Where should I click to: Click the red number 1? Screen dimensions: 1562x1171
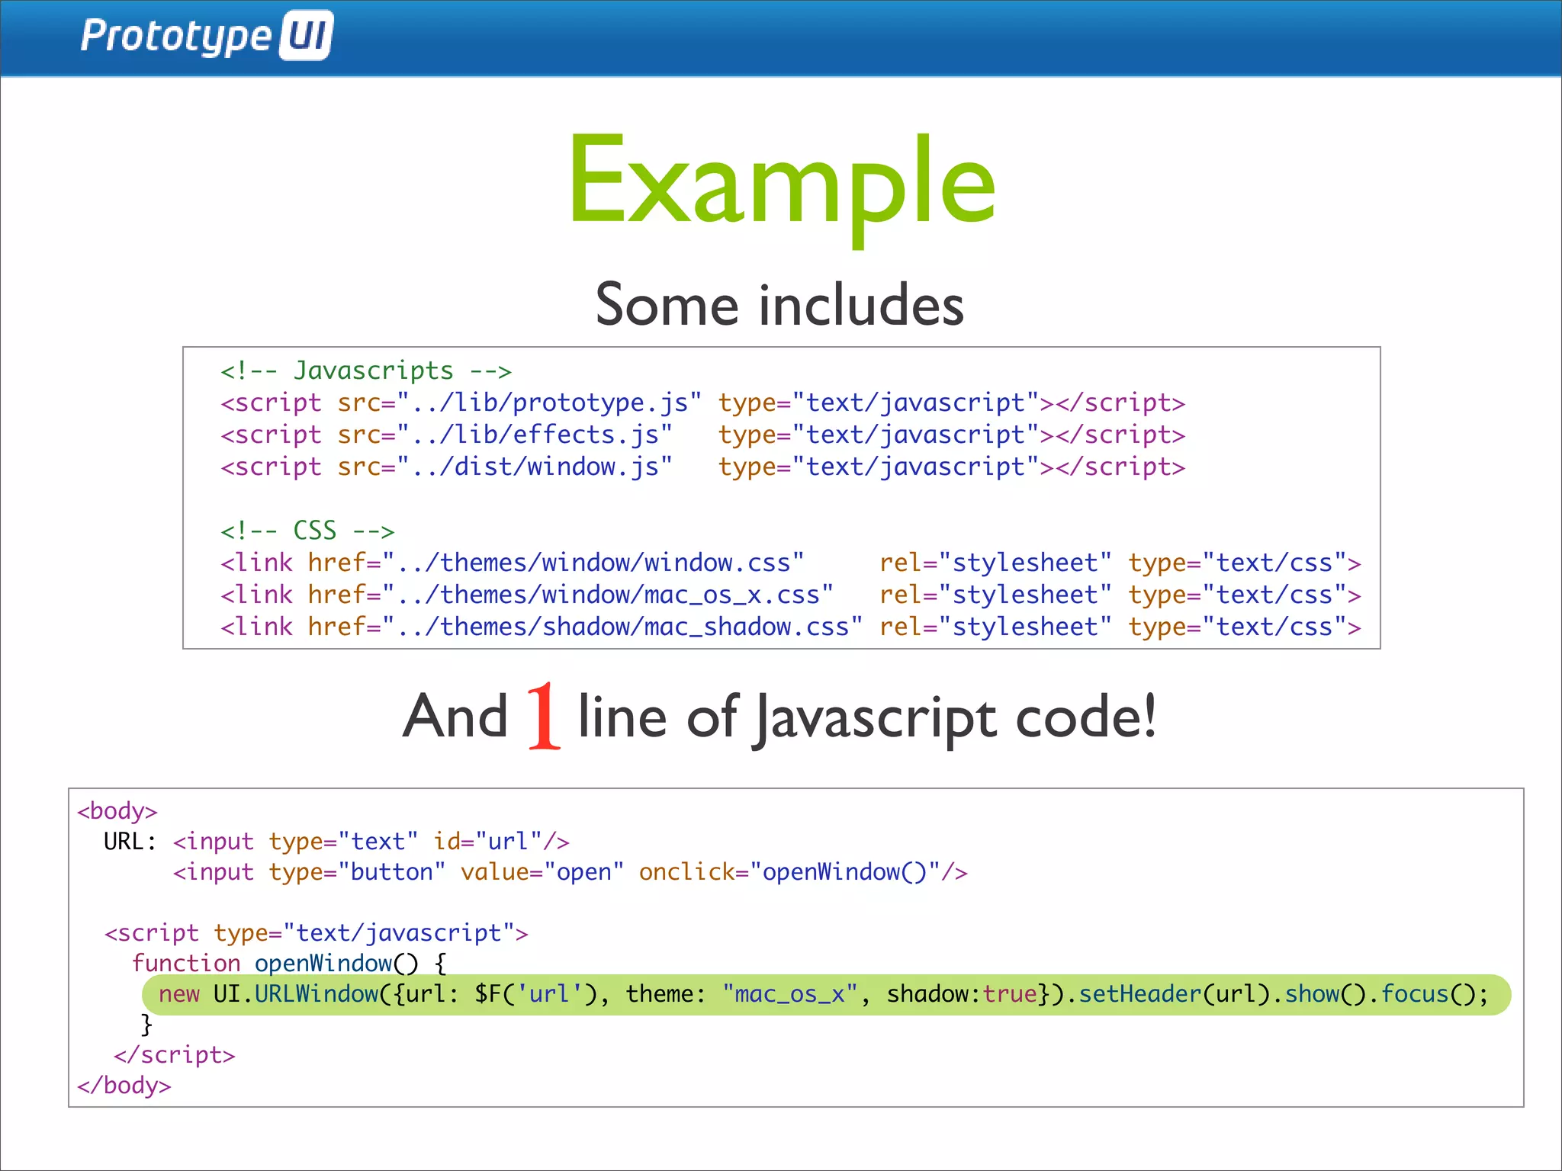pos(544,717)
